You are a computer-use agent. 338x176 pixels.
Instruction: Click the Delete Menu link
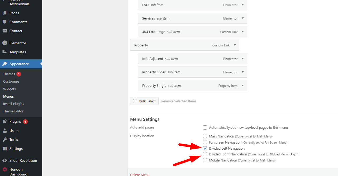[x=140, y=174]
